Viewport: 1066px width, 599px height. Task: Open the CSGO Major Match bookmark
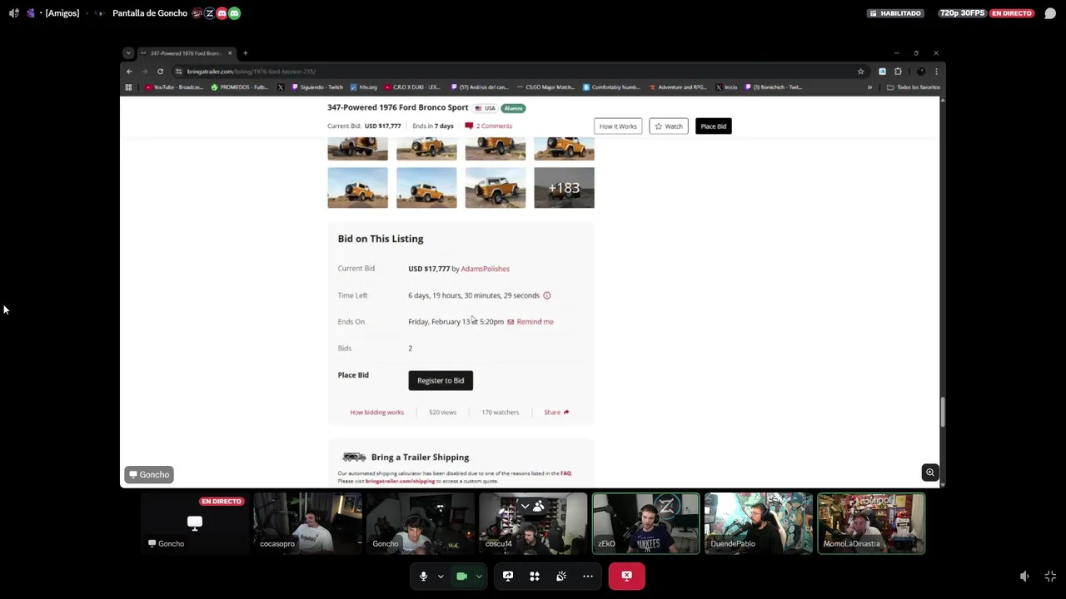545,87
